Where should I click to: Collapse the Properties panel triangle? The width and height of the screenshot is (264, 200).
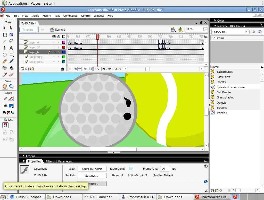point(23,161)
